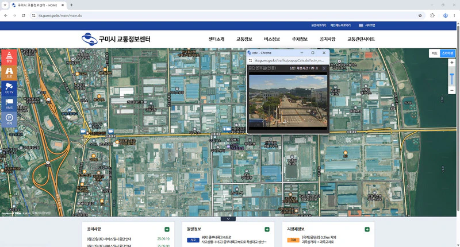Viewport: 460px width, 247px height.
Task: Open tab search dropdown arrow
Action: click(5, 5)
